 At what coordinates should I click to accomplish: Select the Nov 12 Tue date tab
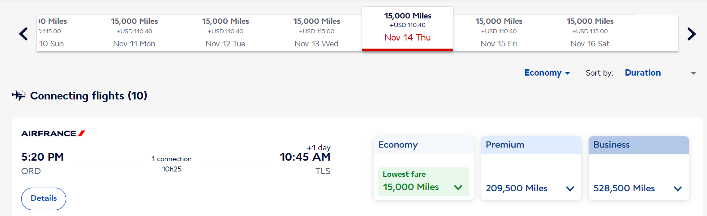225,33
